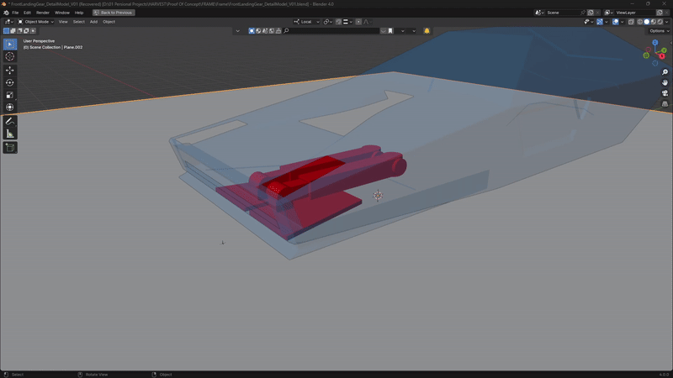Set selection mode to extend

13,31
